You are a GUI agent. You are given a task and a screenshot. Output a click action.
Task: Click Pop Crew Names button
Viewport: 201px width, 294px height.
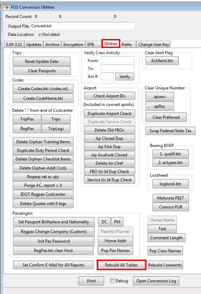(165, 251)
